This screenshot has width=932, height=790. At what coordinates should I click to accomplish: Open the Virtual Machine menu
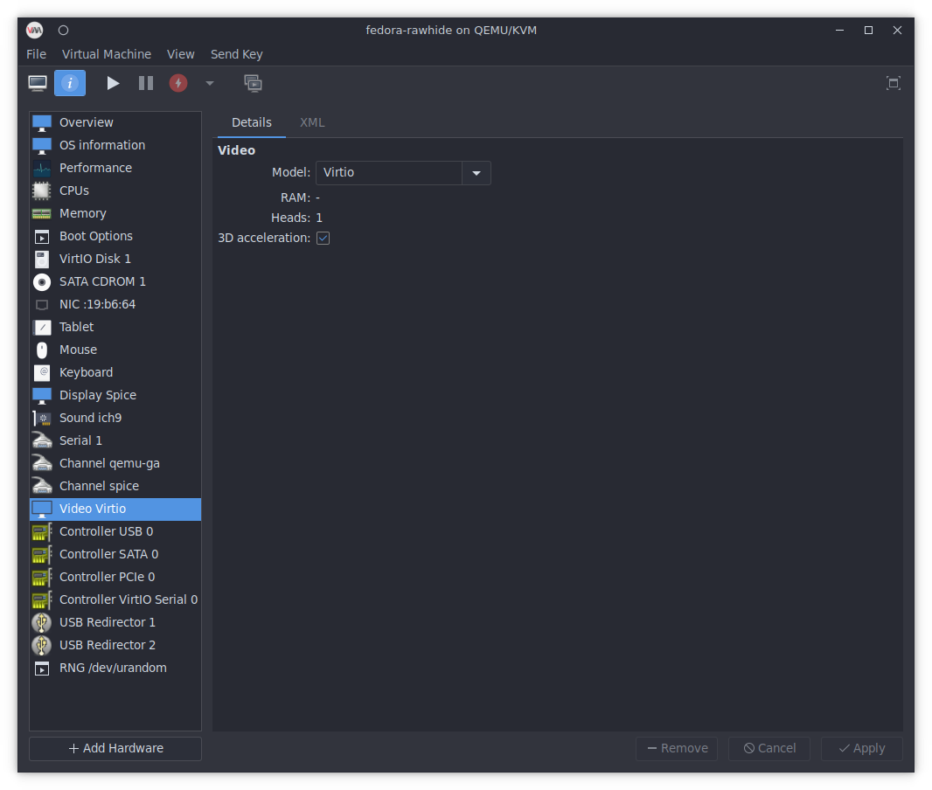[107, 54]
